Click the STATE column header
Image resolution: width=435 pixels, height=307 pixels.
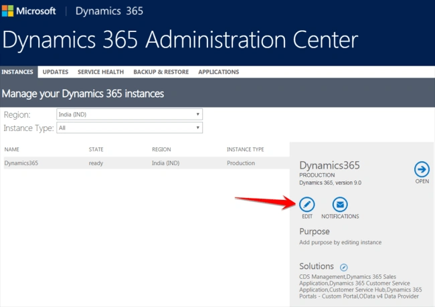click(x=96, y=149)
